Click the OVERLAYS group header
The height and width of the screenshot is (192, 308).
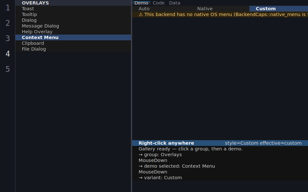[73, 3]
